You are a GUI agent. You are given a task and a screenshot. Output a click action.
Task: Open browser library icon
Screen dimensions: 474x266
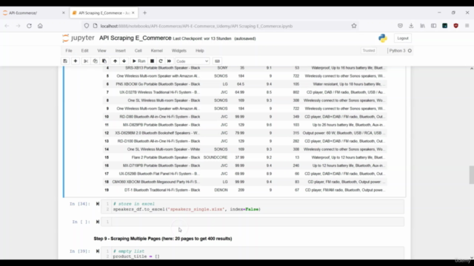pos(422,26)
